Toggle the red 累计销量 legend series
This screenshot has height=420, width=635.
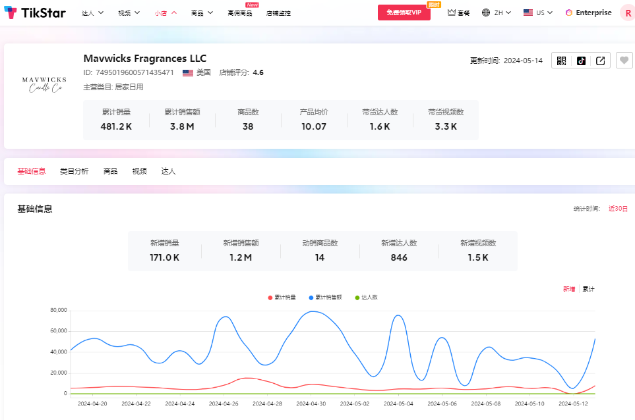(x=282, y=298)
